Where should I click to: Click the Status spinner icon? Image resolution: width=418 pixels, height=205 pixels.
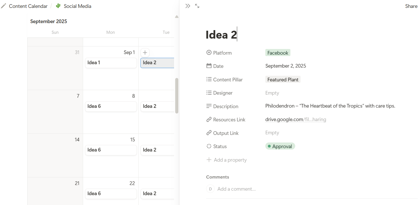(x=209, y=146)
